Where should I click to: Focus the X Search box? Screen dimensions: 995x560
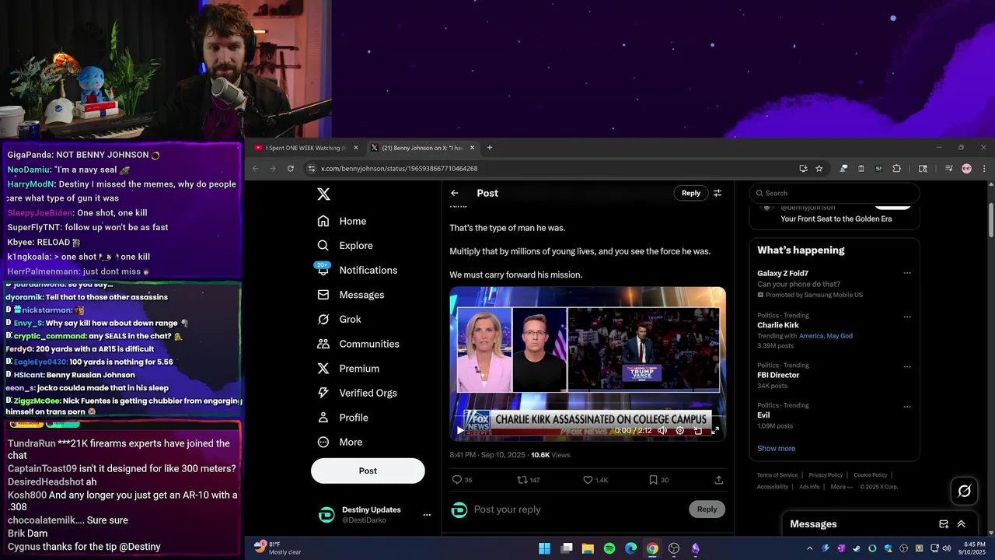[x=834, y=193]
